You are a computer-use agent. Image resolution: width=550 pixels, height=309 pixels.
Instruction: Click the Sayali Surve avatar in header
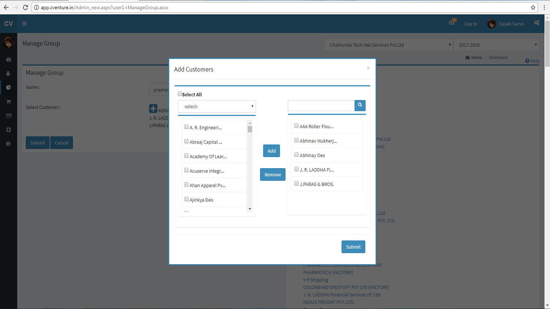click(x=492, y=24)
